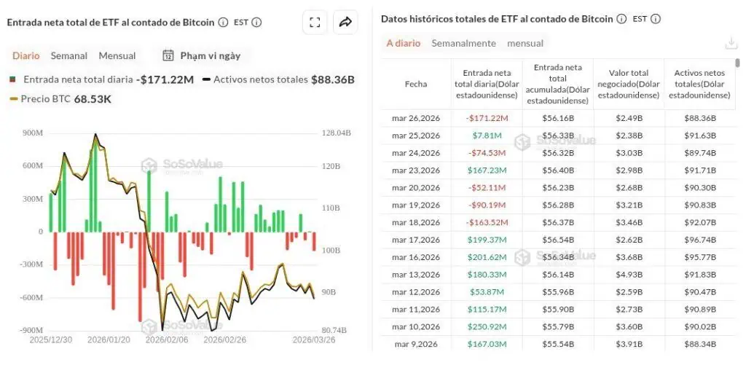
Task: Download the historical data table
Action: [x=731, y=44]
